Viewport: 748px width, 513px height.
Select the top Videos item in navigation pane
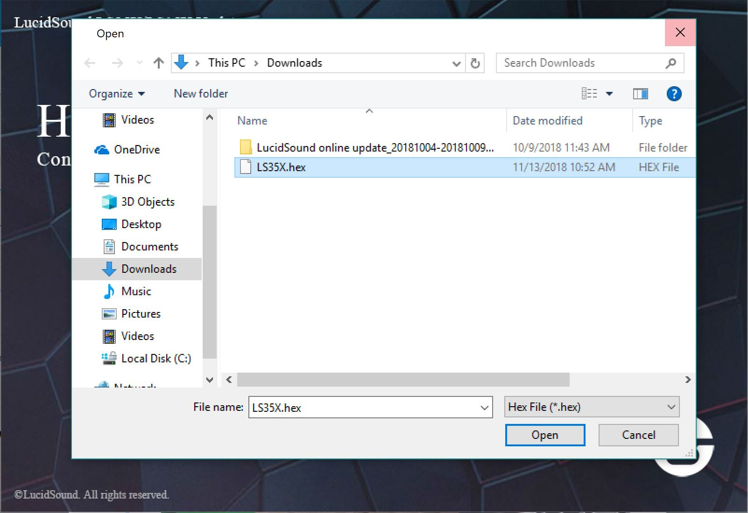137,120
